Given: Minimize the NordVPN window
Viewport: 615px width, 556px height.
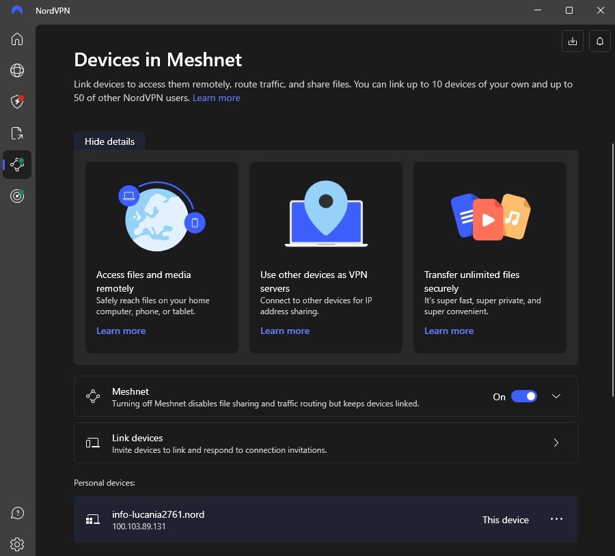Looking at the screenshot, I should [x=538, y=10].
